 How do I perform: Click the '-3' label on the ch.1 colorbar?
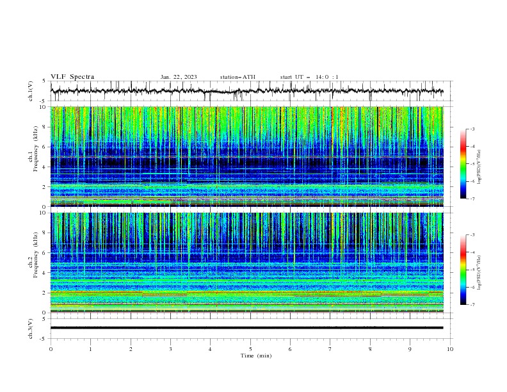click(472, 129)
